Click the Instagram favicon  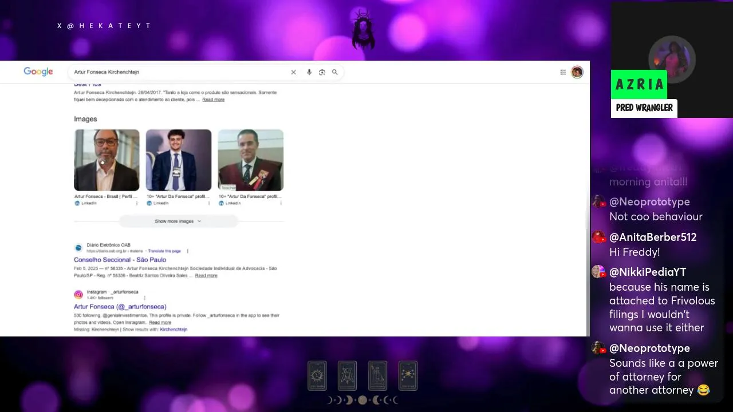(78, 295)
